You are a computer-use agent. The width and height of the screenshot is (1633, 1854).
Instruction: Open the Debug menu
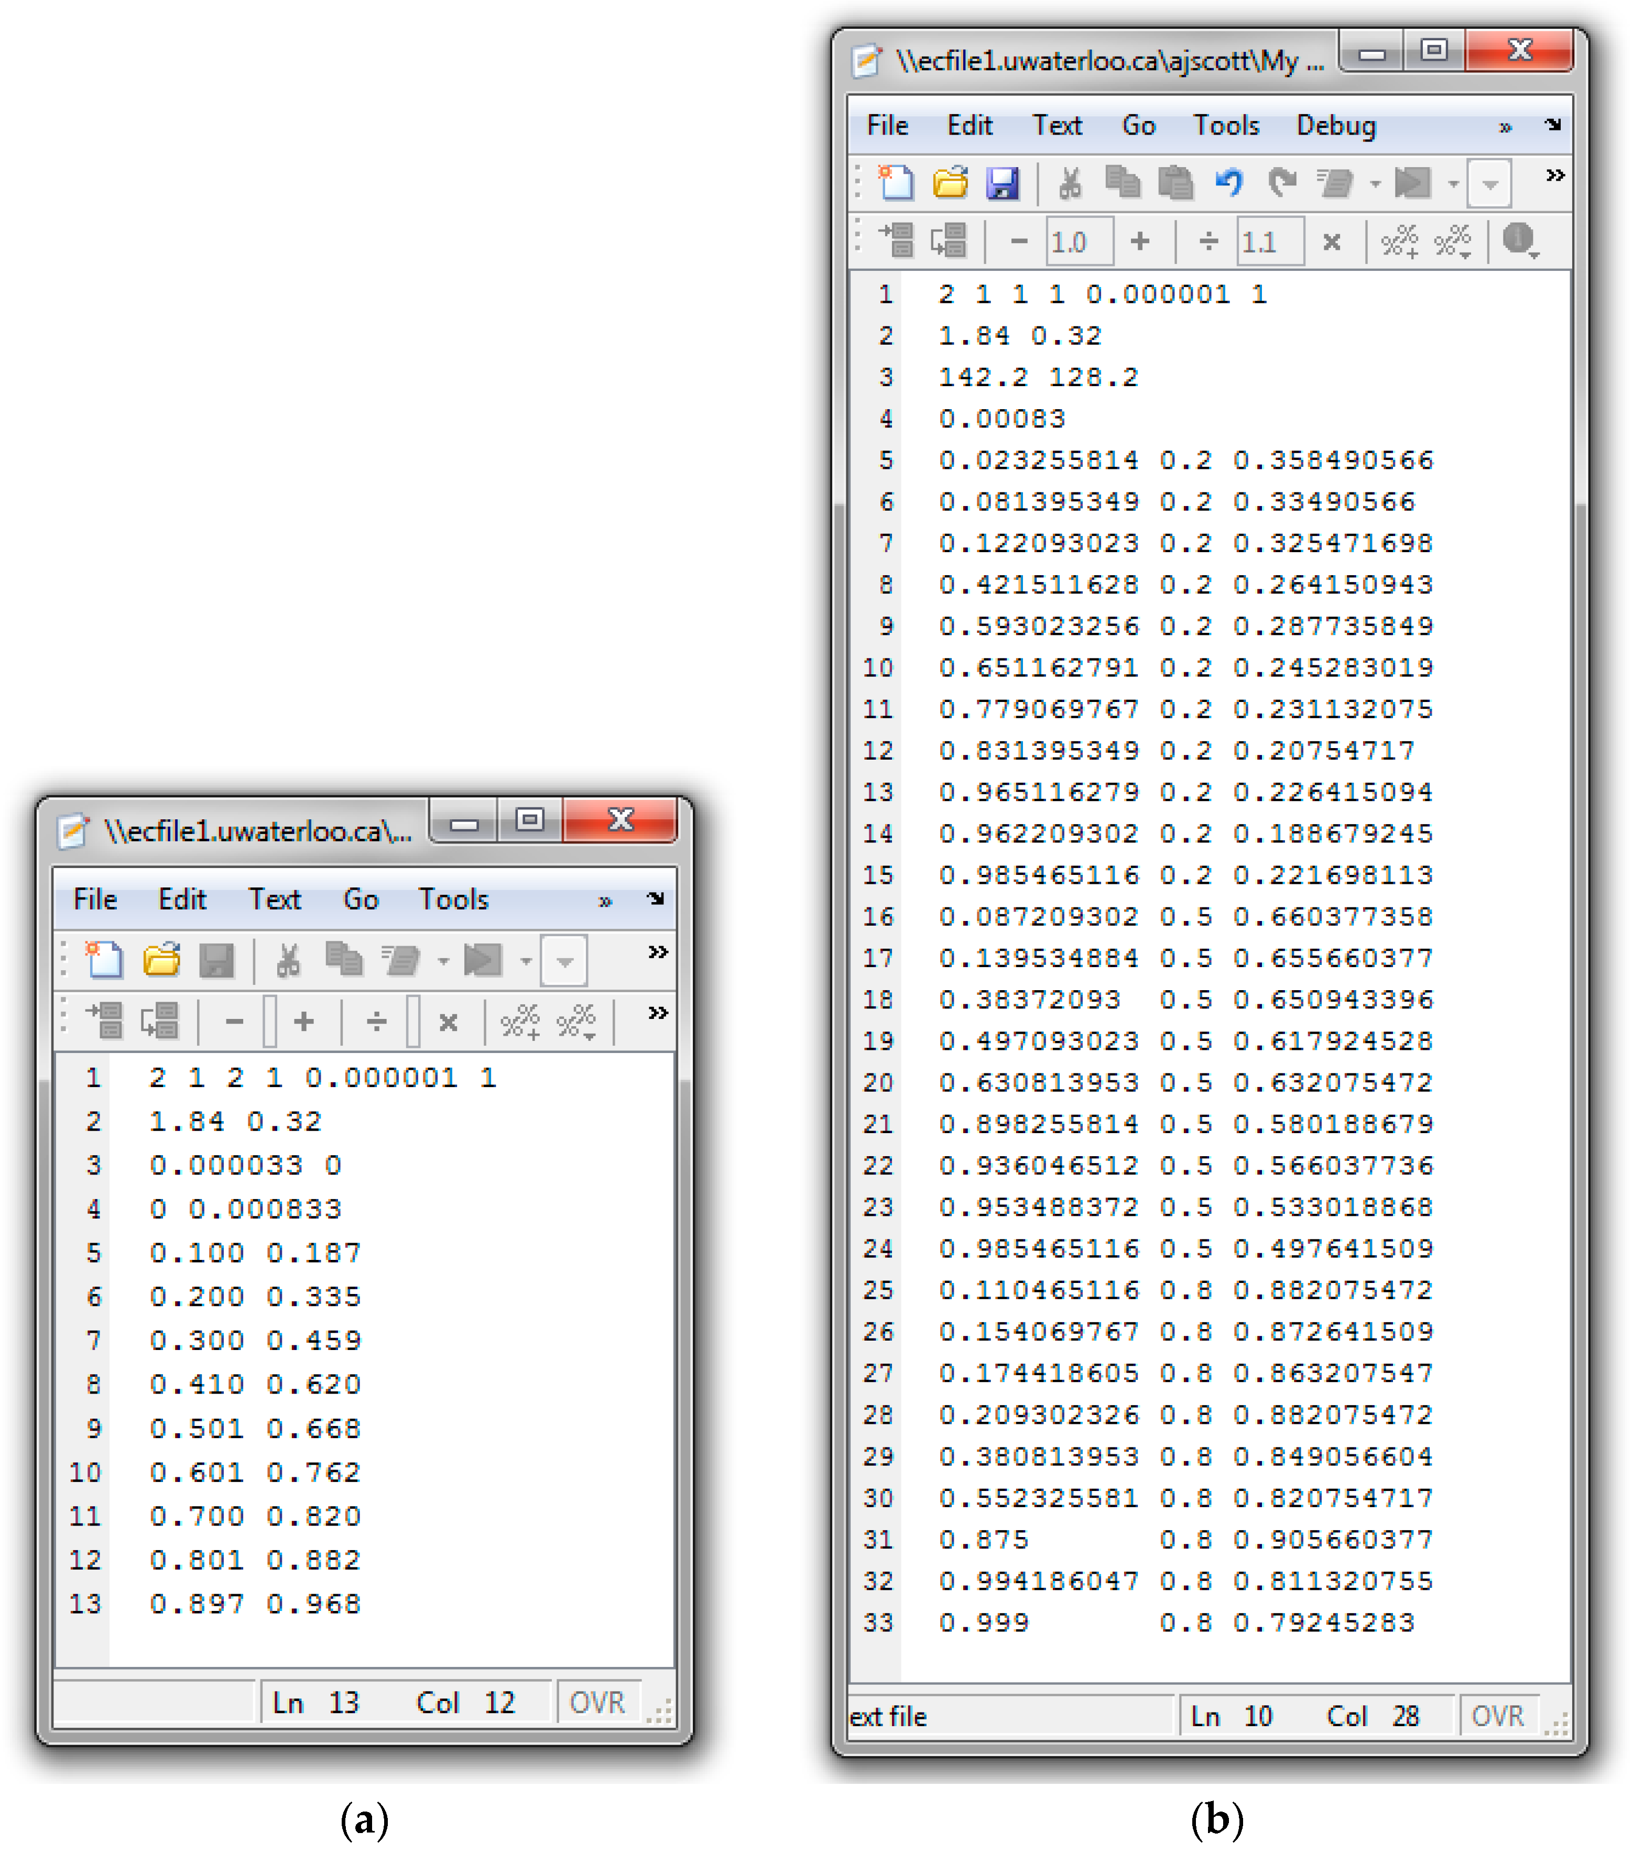(x=1335, y=125)
